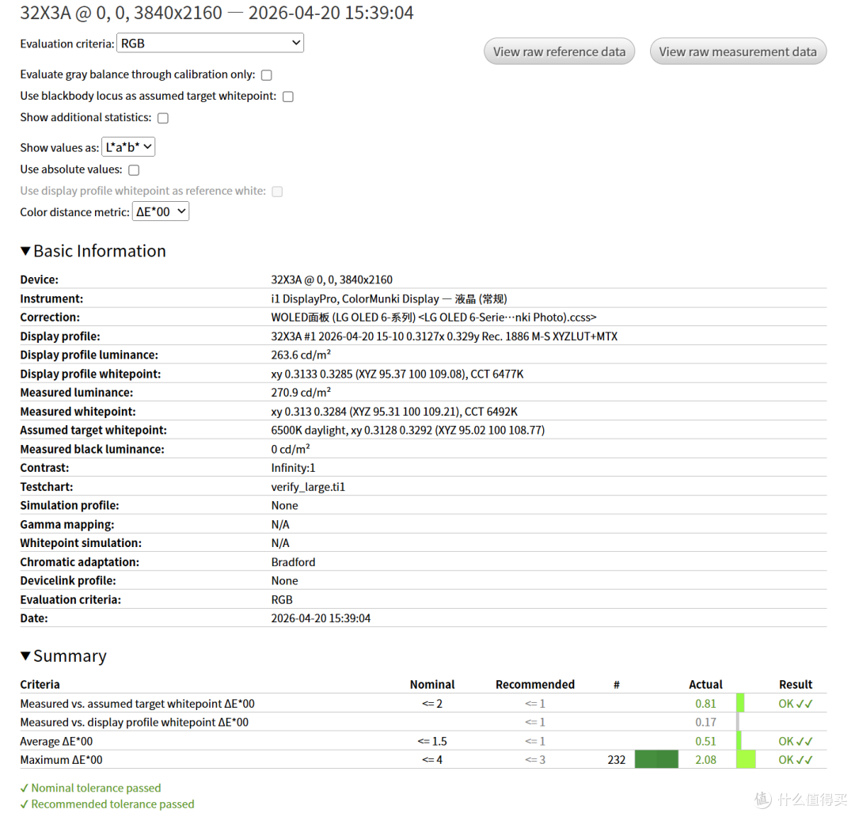
Task: Click the Nominal tolerance passed message
Action: [90, 788]
